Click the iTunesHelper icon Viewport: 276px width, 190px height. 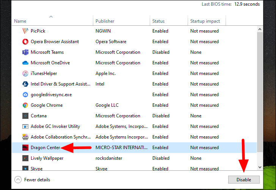[25, 73]
